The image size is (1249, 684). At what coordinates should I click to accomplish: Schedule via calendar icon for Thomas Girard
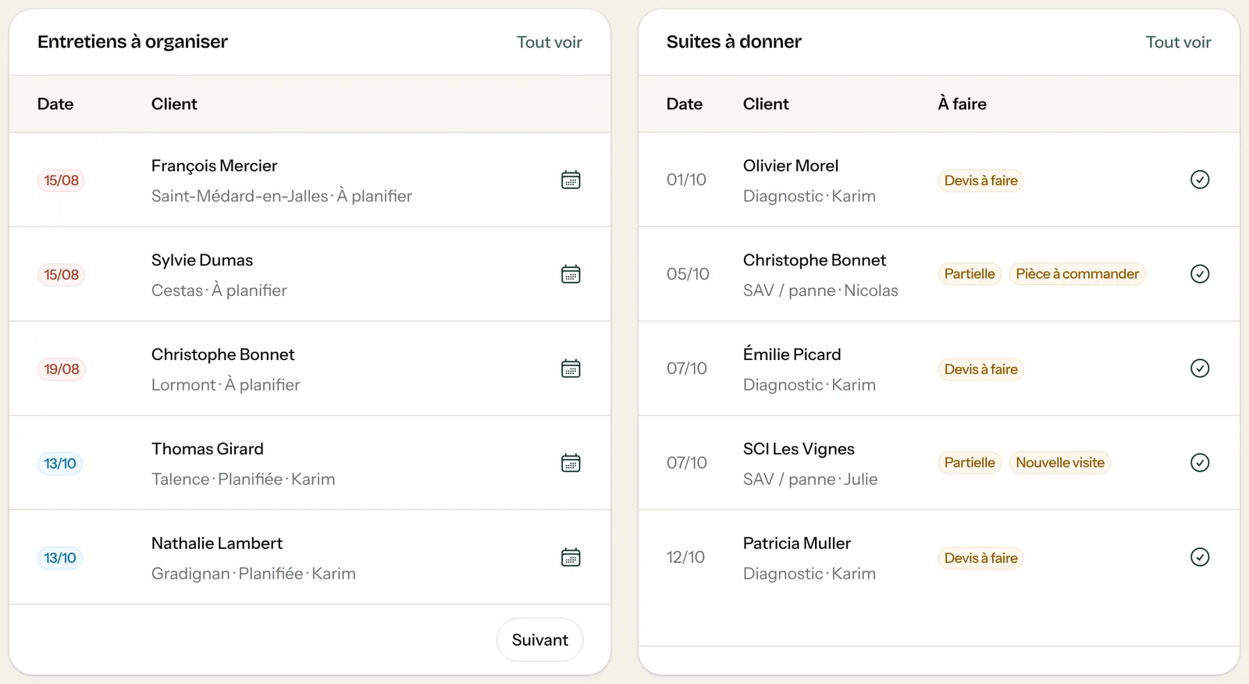click(x=571, y=463)
